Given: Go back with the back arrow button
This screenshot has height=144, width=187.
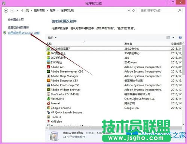Looking at the screenshot, I should [6, 10].
